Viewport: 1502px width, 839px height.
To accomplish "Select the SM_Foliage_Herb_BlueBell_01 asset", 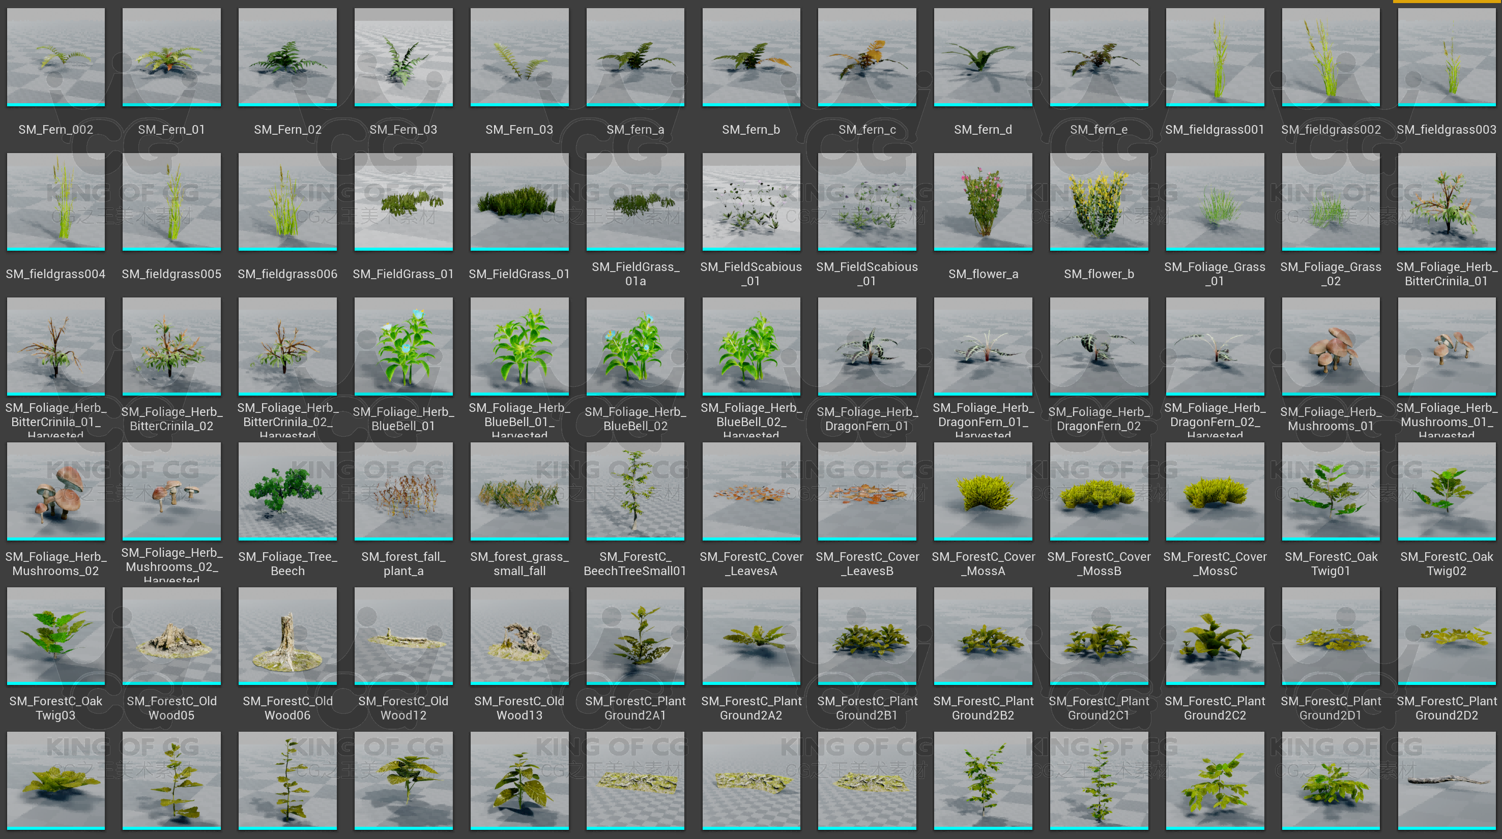I will (x=403, y=346).
